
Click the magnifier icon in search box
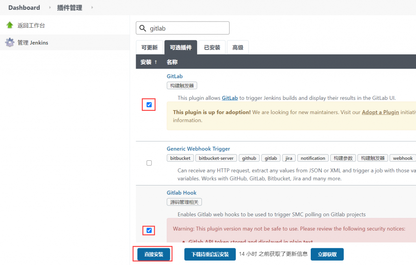coord(143,28)
